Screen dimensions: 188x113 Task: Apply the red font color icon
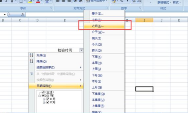pos(38,1)
